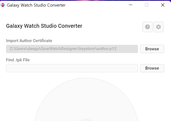Click the empty Find .tpk File input field
The height and width of the screenshot is (121, 171).
tap(72, 68)
